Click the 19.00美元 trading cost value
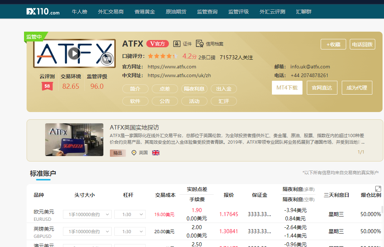 pos(164,215)
